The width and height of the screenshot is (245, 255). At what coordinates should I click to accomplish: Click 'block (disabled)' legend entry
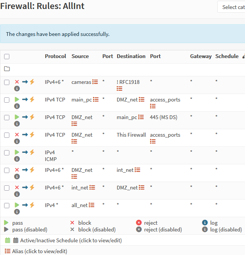(x=97, y=230)
